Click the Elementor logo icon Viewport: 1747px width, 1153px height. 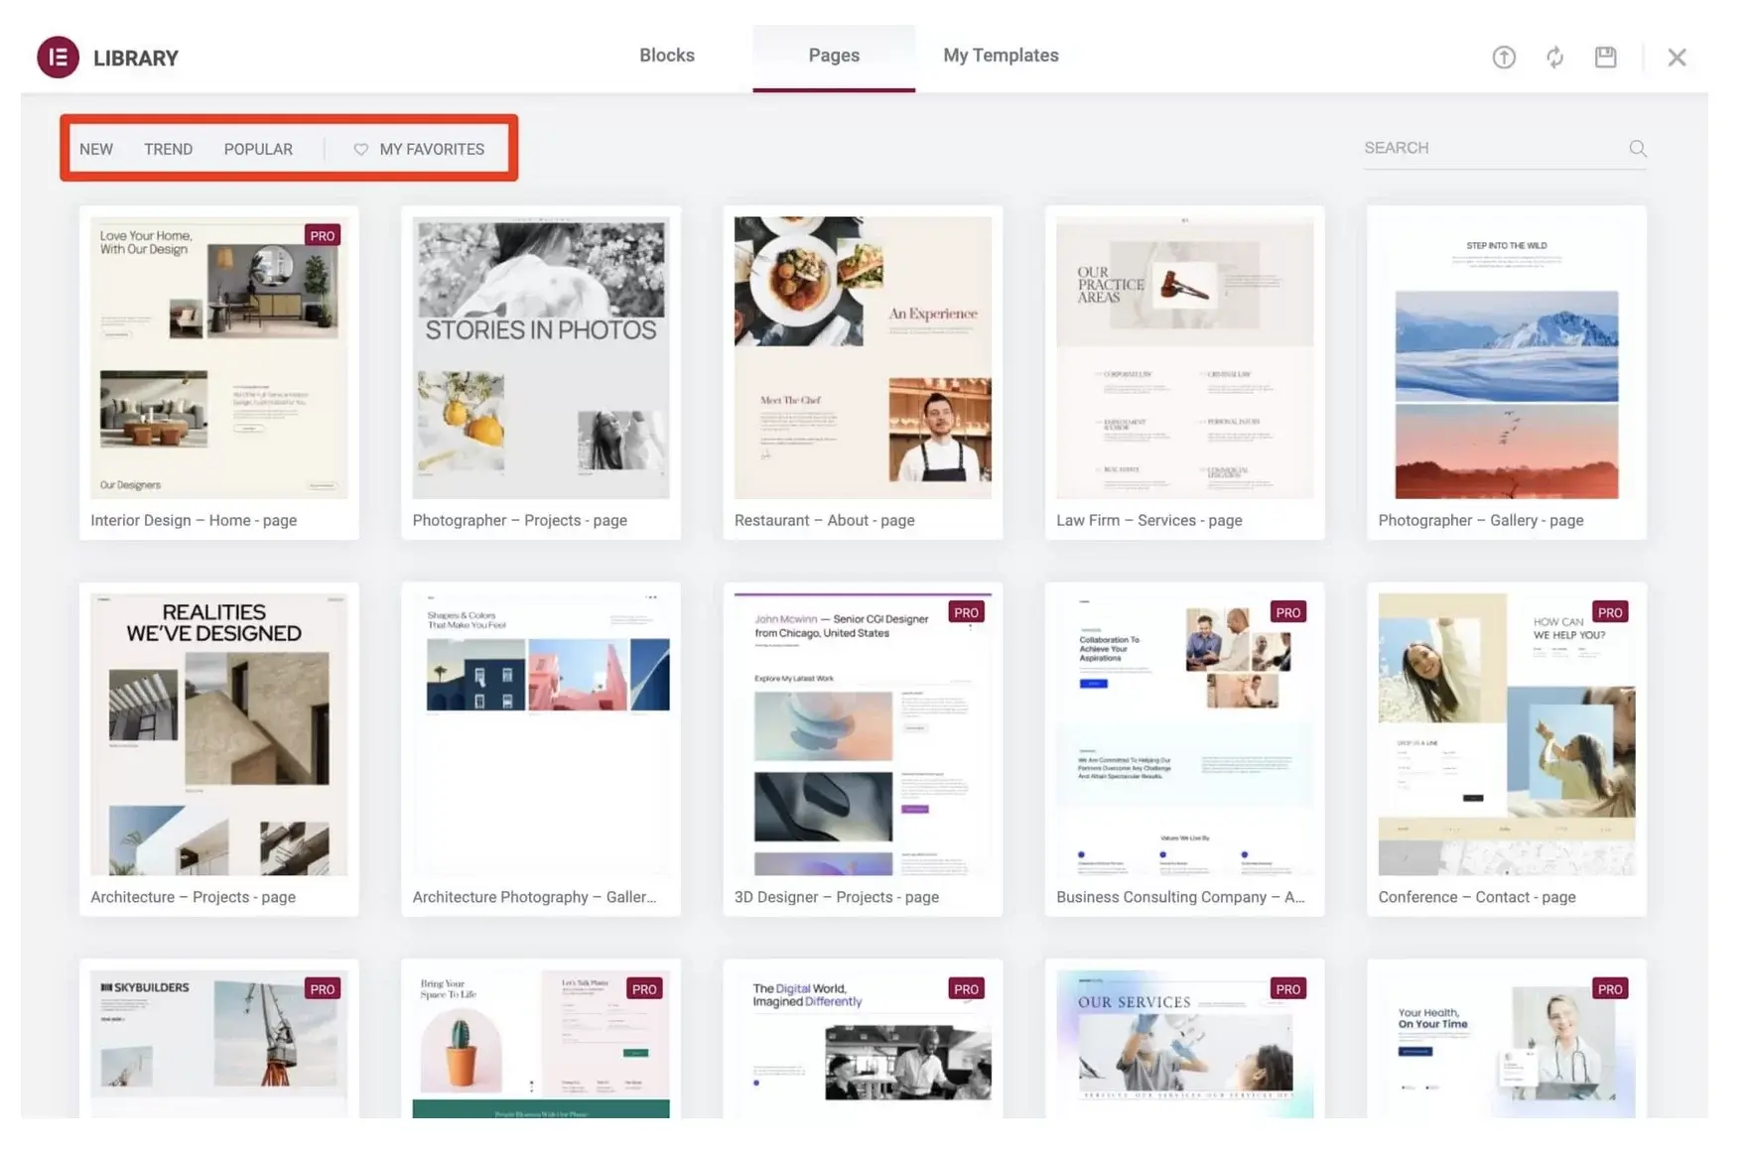click(x=58, y=58)
